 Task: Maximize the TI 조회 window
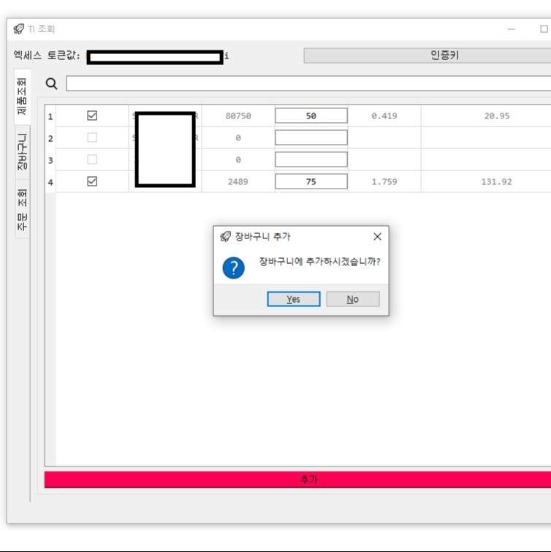[x=544, y=29]
